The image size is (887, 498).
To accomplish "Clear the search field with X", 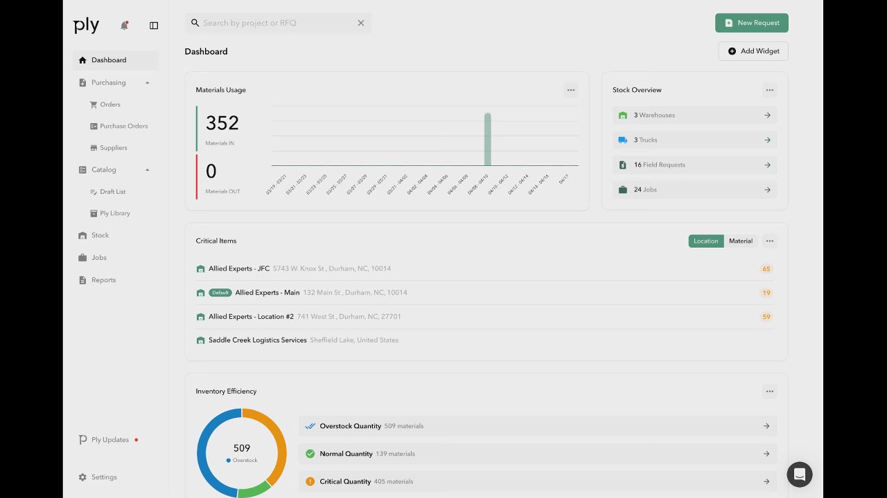I will coord(360,23).
